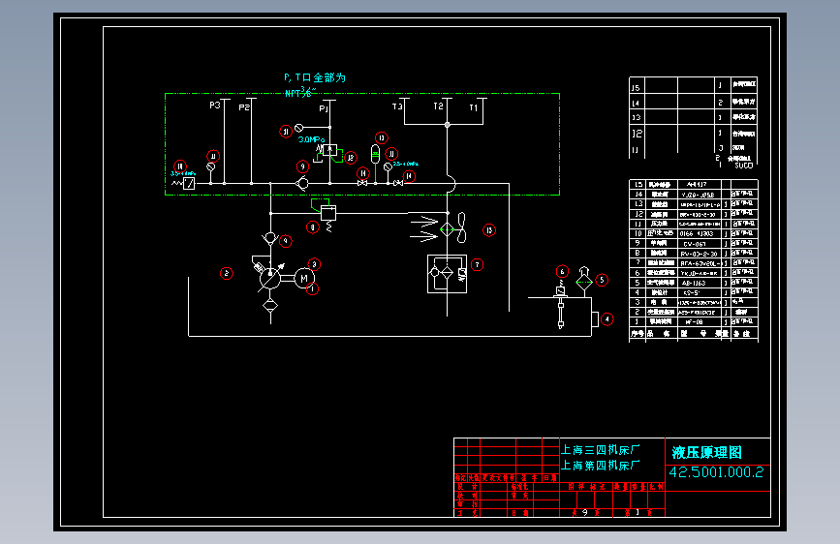
Task: Select the accumulator symbol with green line
Action: click(376, 155)
